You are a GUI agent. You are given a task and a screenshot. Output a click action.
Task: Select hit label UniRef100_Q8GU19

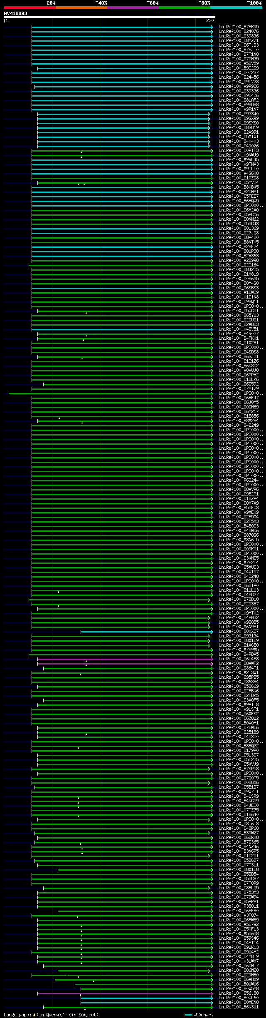pyautogui.click(x=239, y=128)
